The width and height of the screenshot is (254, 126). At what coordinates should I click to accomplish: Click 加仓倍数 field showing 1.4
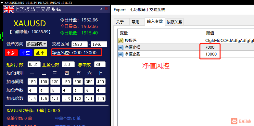[x=55, y=98]
